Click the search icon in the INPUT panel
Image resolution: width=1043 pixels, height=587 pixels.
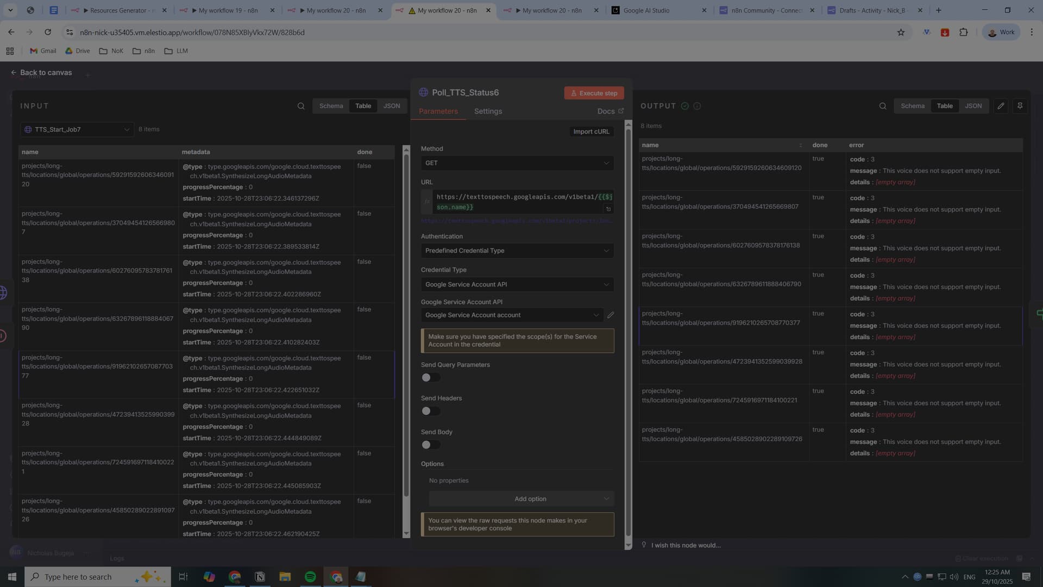pyautogui.click(x=301, y=106)
